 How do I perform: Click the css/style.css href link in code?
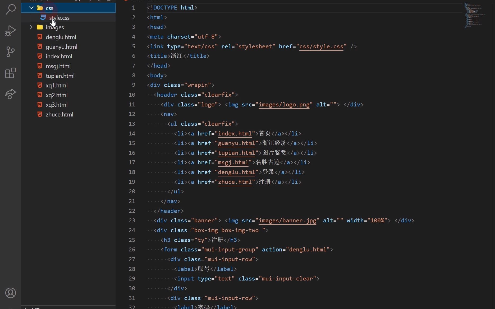tap(321, 46)
